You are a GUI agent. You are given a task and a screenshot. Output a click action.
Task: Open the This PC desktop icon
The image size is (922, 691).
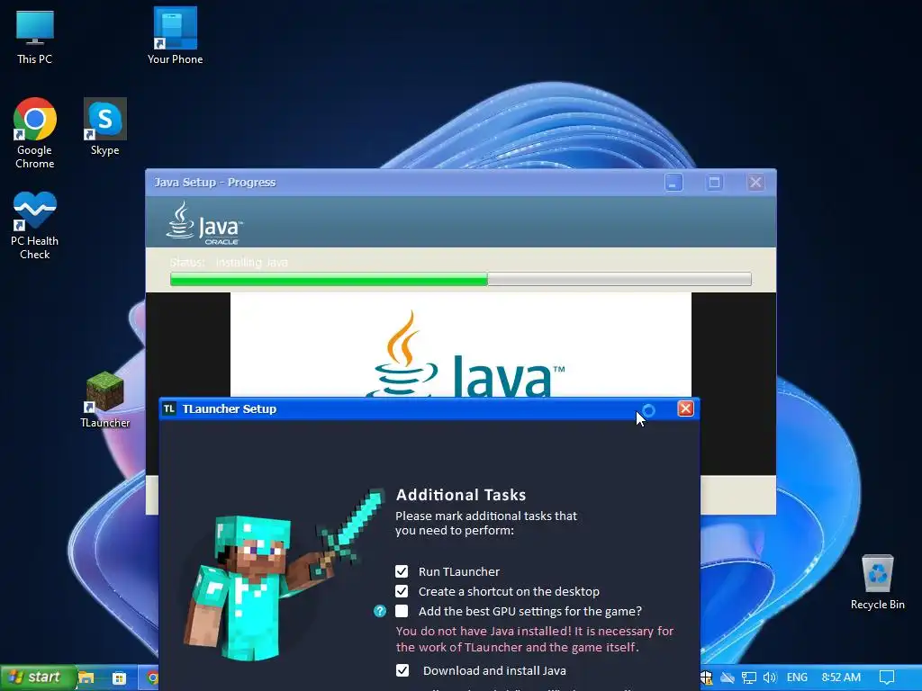[35, 36]
